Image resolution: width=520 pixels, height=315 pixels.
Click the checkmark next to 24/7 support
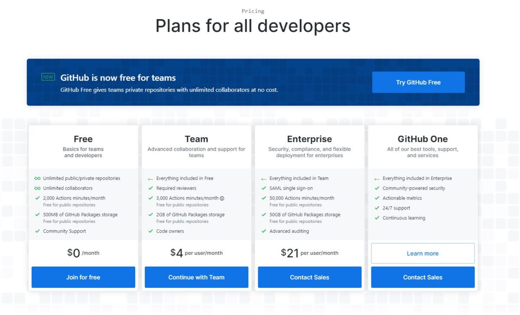pos(377,208)
